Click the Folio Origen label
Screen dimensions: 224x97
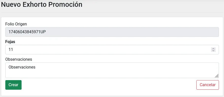coord(16,24)
